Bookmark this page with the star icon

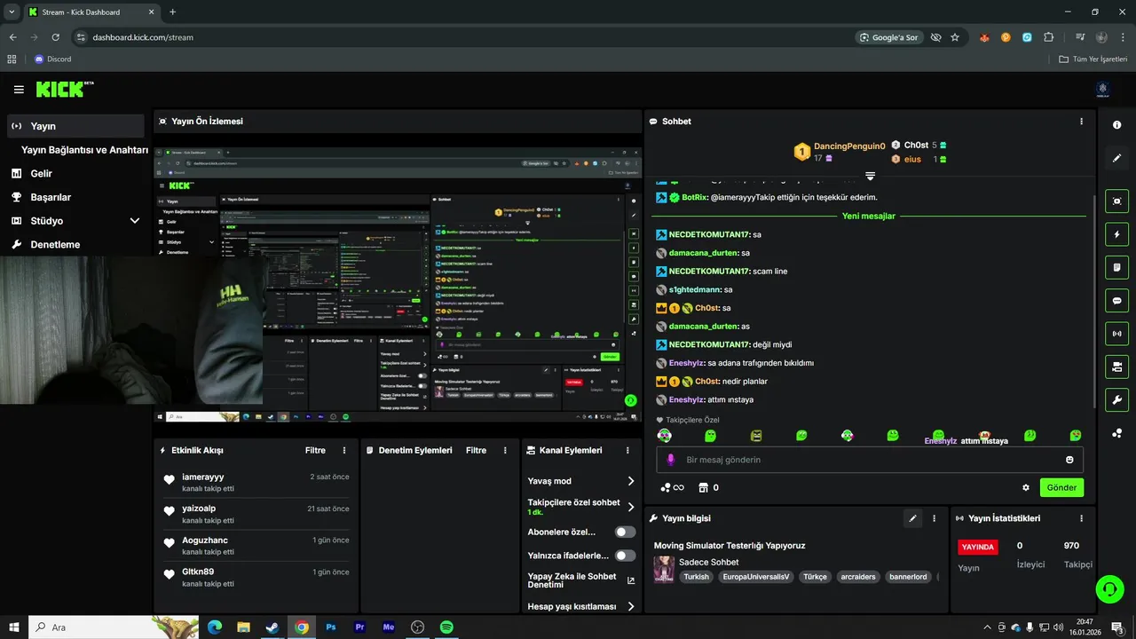[x=955, y=37]
